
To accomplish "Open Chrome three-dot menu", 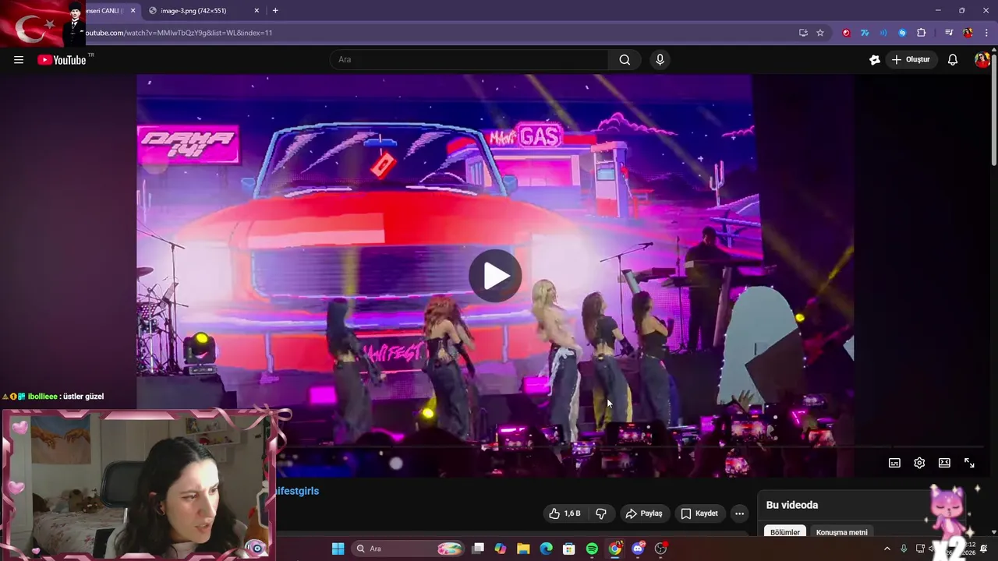I will point(986,33).
